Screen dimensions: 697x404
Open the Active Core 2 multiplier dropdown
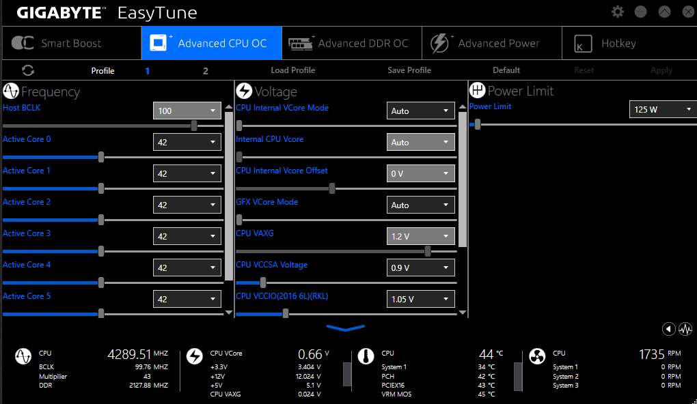click(x=187, y=205)
